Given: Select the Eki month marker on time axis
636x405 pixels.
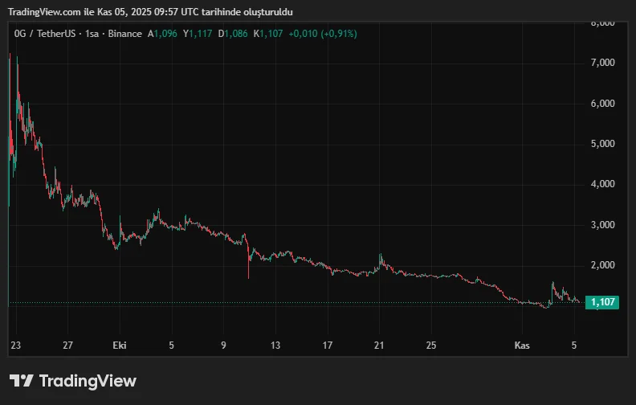Looking at the screenshot, I should click(x=120, y=346).
